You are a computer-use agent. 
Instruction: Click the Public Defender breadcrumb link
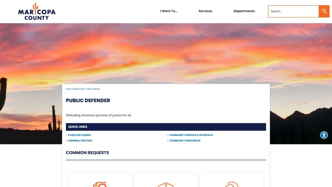click(x=93, y=89)
